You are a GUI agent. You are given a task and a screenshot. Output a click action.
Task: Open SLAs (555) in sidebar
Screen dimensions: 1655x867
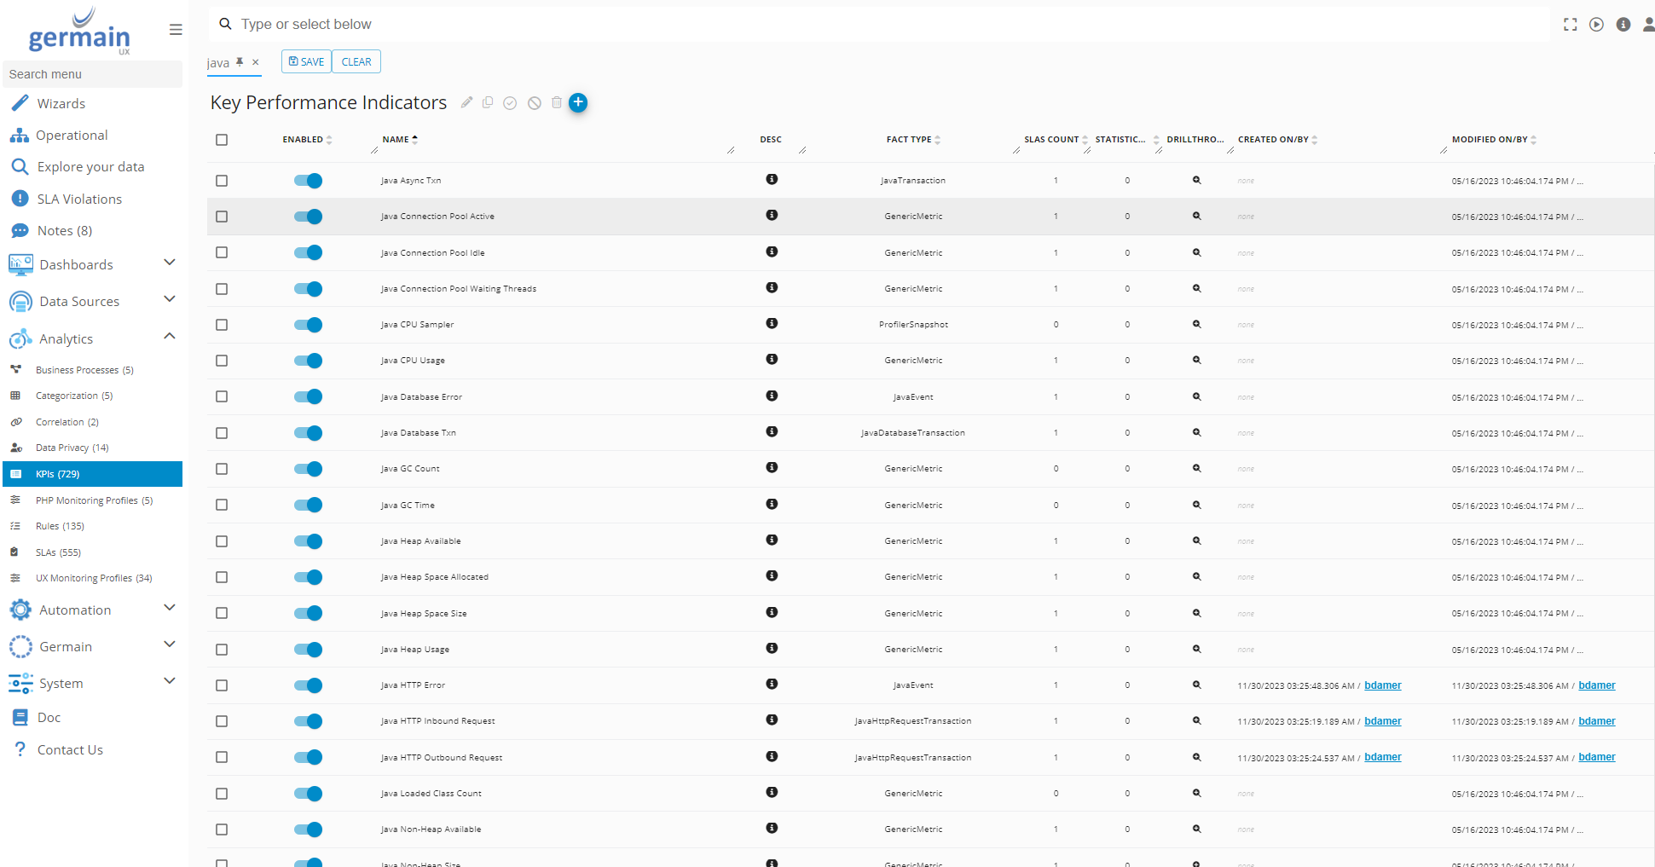tap(58, 552)
